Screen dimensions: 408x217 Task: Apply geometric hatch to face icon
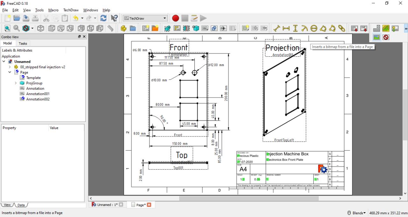tap(386, 29)
